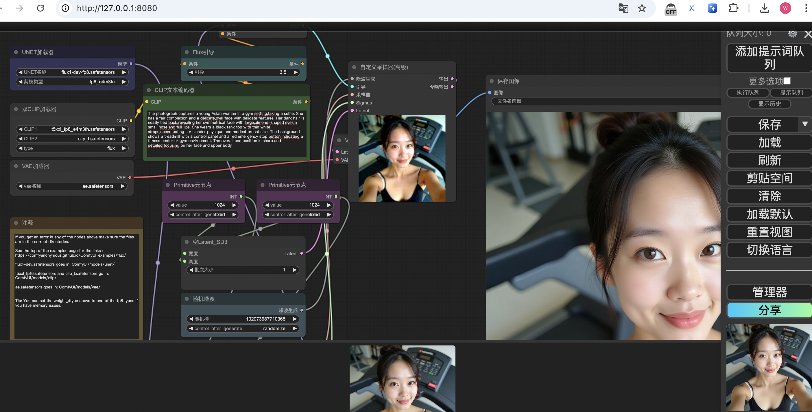This screenshot has height=412, width=812.
Task: Click the 刷新 button
Action: tap(769, 160)
